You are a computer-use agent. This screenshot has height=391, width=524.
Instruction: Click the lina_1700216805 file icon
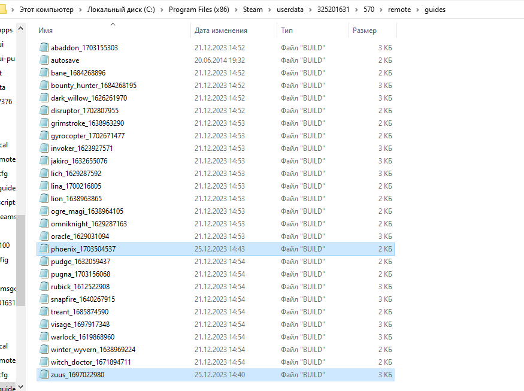click(x=44, y=186)
